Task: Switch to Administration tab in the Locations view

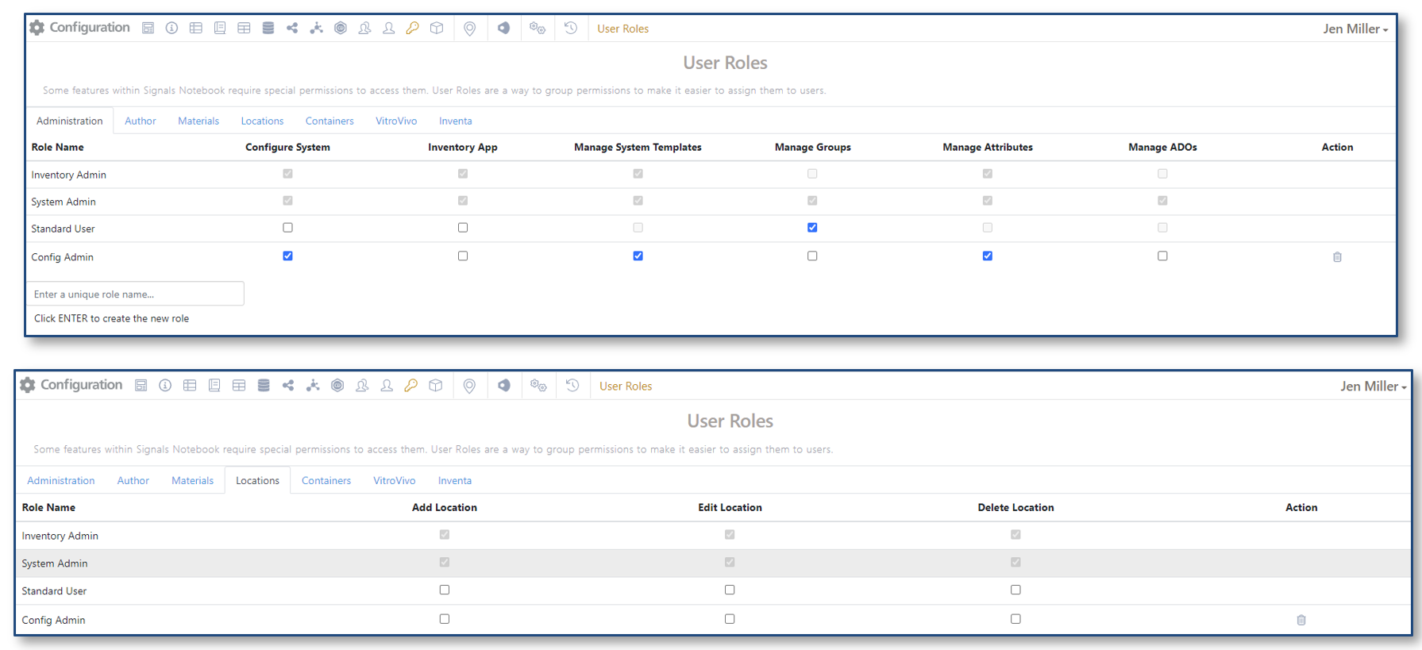Action: (x=61, y=481)
